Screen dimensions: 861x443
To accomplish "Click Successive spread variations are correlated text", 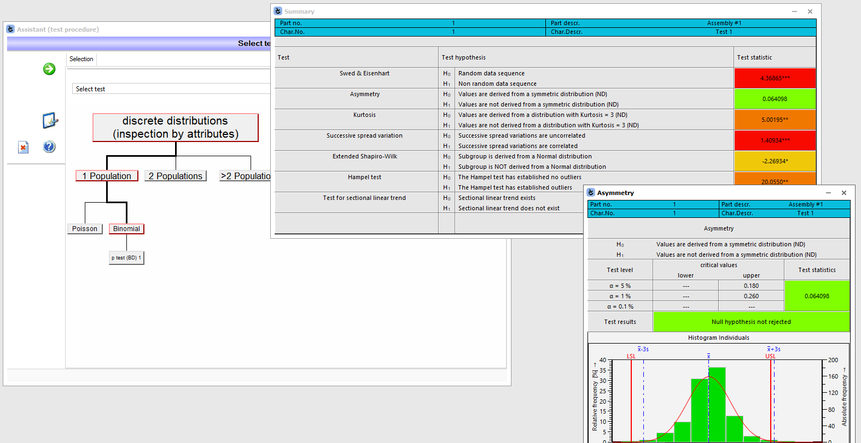I will tap(517, 146).
